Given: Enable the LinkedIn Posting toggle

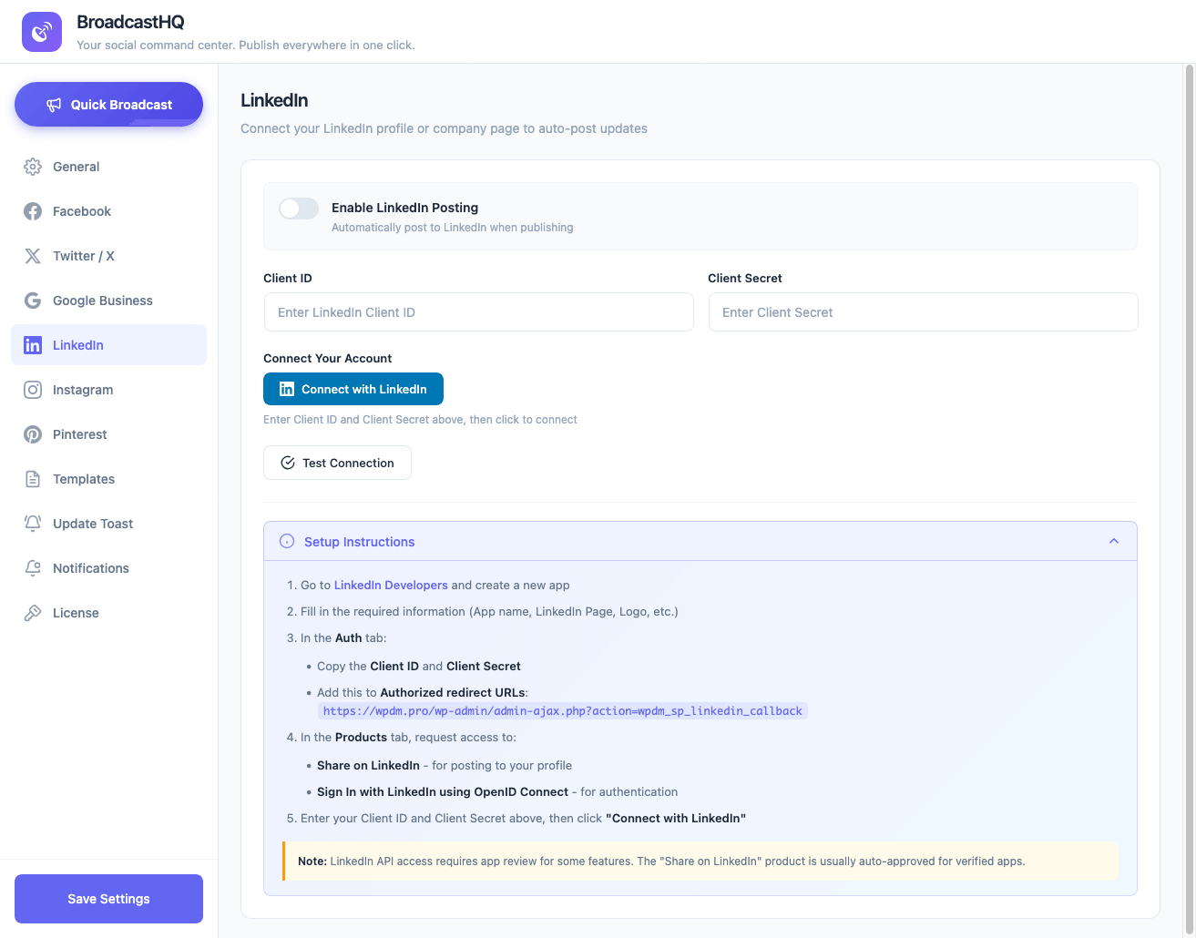Looking at the screenshot, I should tap(299, 209).
